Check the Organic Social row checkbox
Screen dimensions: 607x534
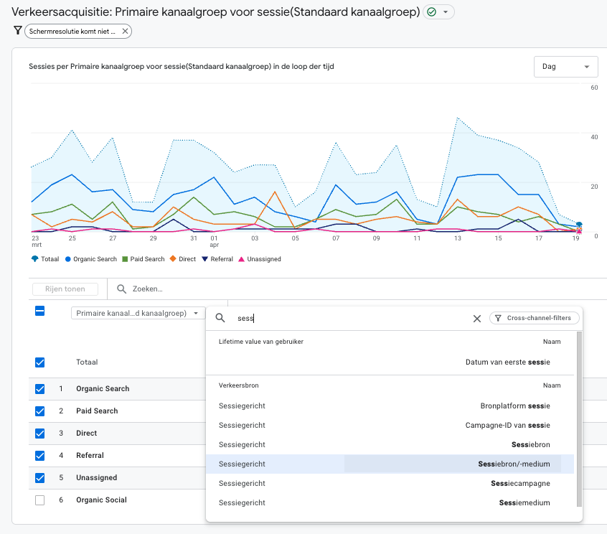click(x=40, y=500)
